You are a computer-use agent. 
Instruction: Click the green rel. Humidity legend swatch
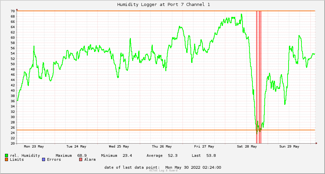click(x=6, y=155)
